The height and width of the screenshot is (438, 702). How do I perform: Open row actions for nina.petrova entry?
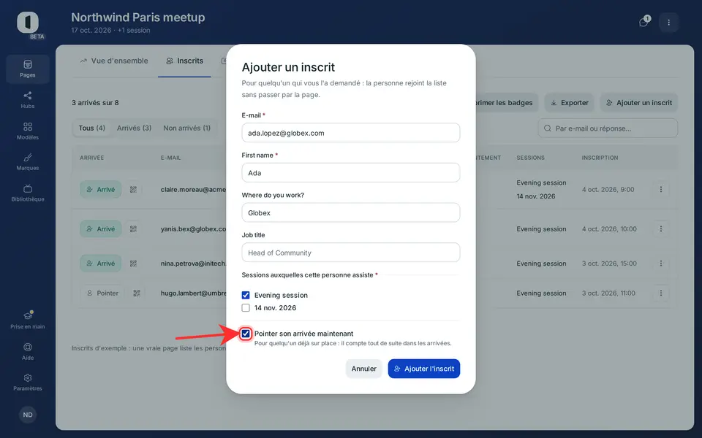click(661, 264)
